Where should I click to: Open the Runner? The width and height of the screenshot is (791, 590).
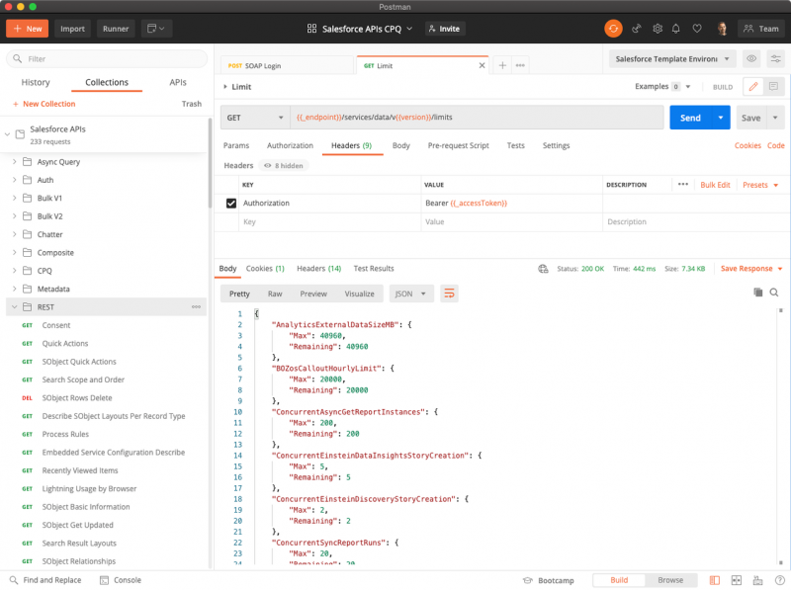[x=116, y=29]
